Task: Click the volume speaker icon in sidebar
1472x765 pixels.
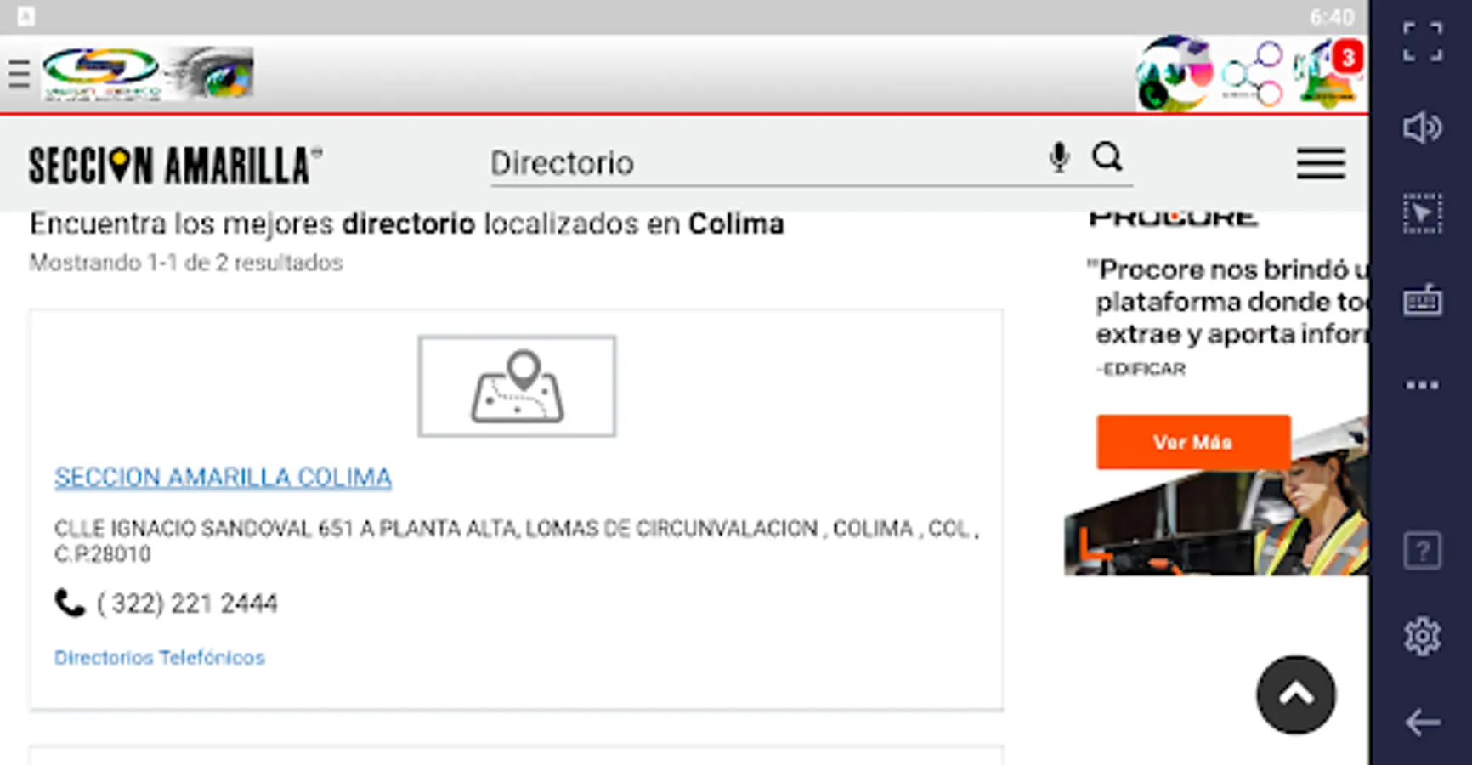Action: click(x=1422, y=128)
